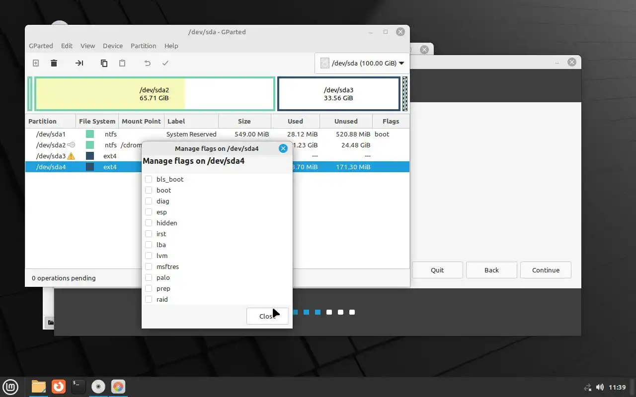The height and width of the screenshot is (397, 636).
Task: Click the File System column header
Action: [97, 121]
